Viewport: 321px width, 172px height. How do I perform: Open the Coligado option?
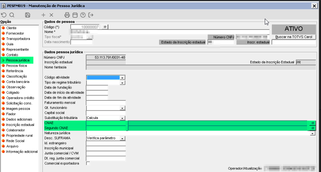13,93
